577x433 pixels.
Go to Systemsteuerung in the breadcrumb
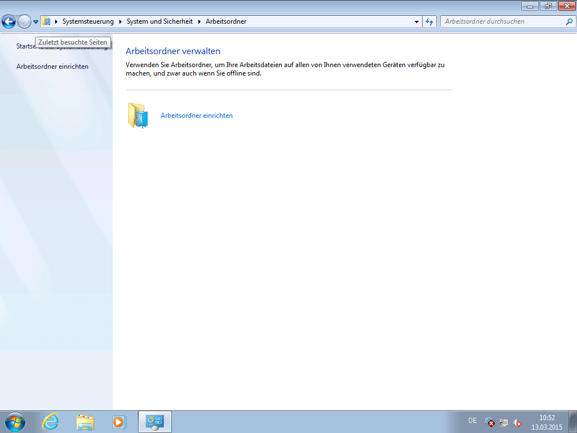click(88, 21)
